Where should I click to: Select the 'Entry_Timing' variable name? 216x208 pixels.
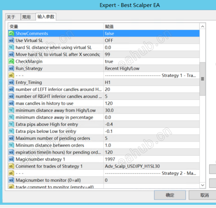click(28, 82)
